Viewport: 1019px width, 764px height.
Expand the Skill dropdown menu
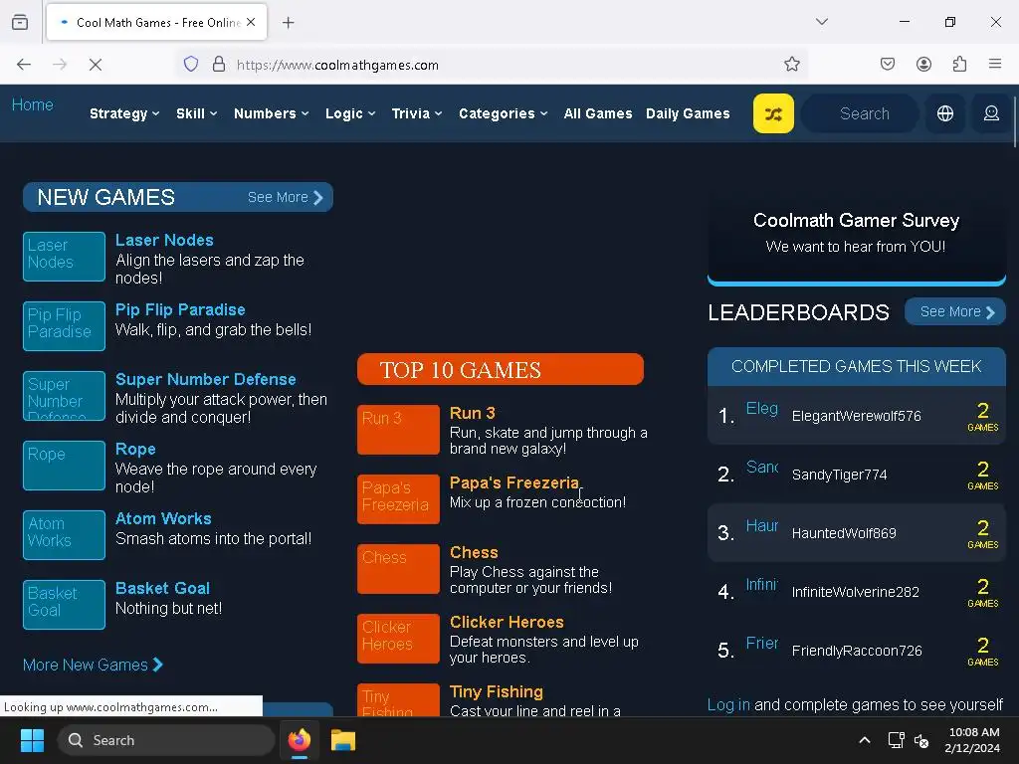click(196, 113)
